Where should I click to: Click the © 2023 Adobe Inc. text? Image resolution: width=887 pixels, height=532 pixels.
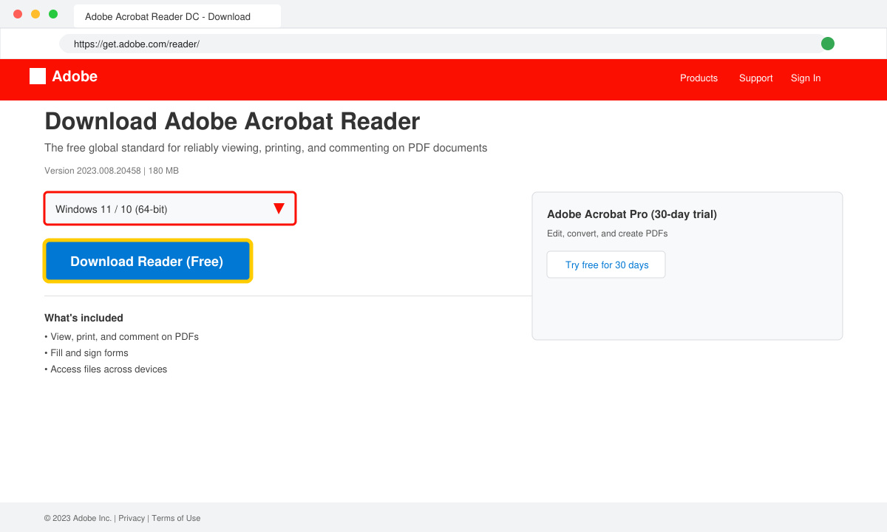tap(78, 518)
